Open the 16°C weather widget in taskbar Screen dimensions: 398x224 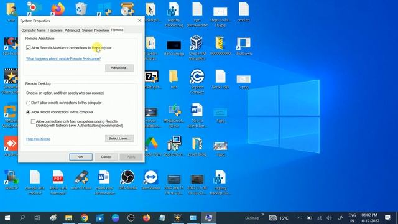pyautogui.click(x=279, y=218)
